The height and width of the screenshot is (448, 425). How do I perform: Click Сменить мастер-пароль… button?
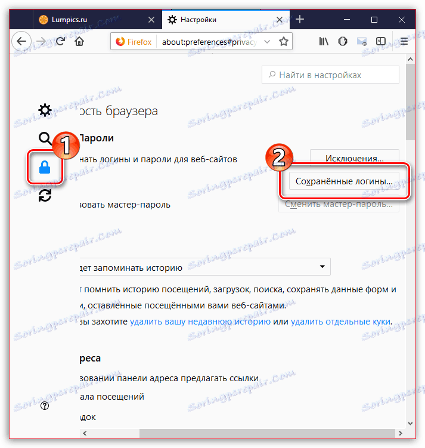coord(339,203)
